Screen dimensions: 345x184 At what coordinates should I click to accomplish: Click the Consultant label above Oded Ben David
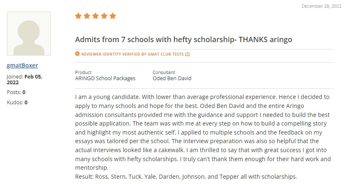(x=164, y=72)
